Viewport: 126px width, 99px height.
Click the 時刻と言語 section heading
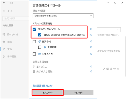click(8, 25)
